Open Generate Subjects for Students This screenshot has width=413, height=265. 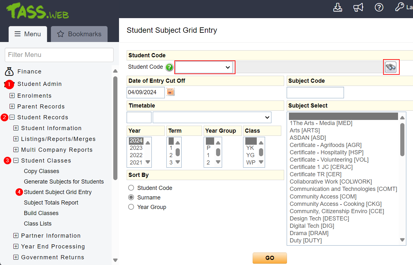click(64, 182)
